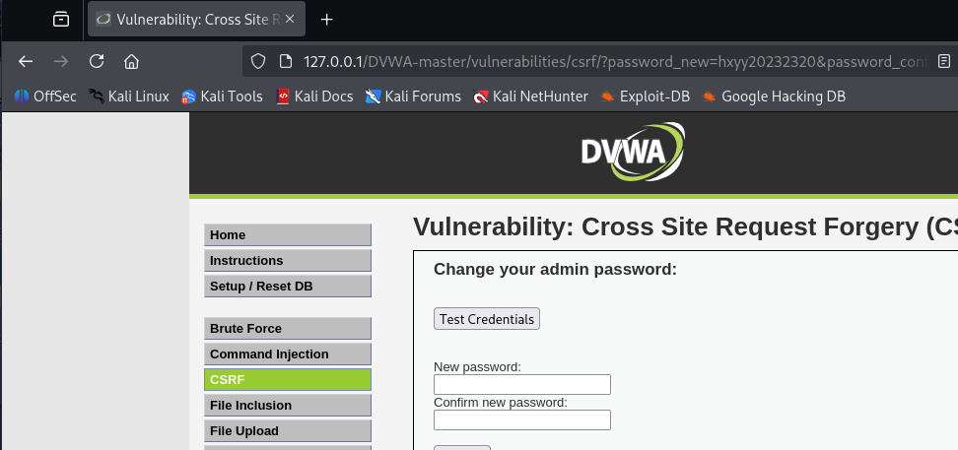The width and height of the screenshot is (958, 450).
Task: Close the Vulnerability CSRF tab
Action: (x=290, y=19)
